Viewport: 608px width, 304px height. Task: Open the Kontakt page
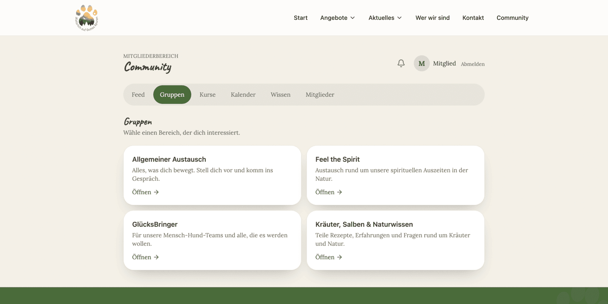click(x=473, y=18)
